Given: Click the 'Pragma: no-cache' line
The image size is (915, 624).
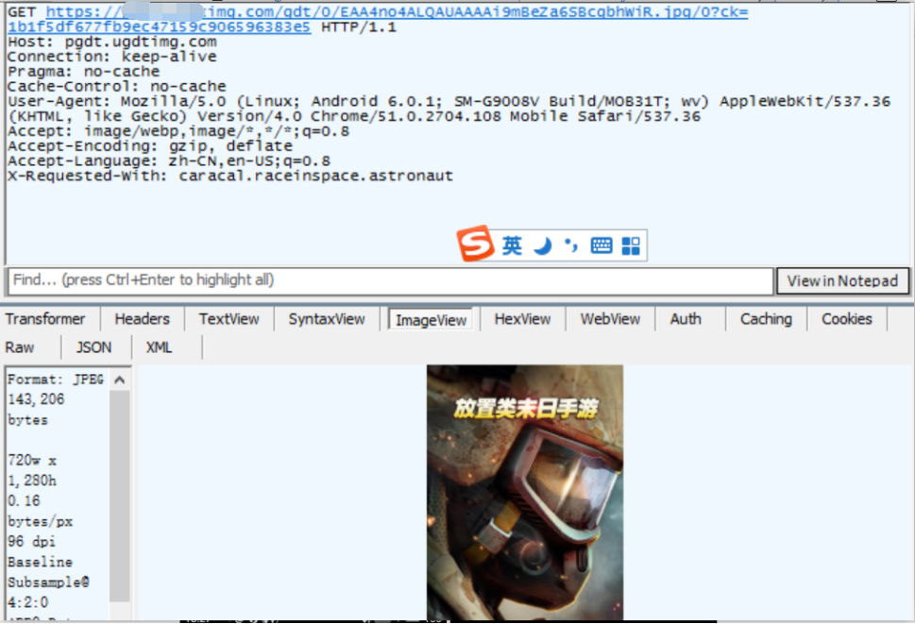Looking at the screenshot, I should [83, 71].
